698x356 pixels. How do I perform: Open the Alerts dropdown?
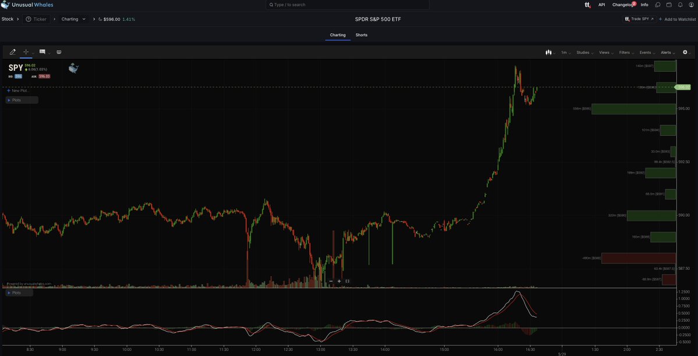668,52
